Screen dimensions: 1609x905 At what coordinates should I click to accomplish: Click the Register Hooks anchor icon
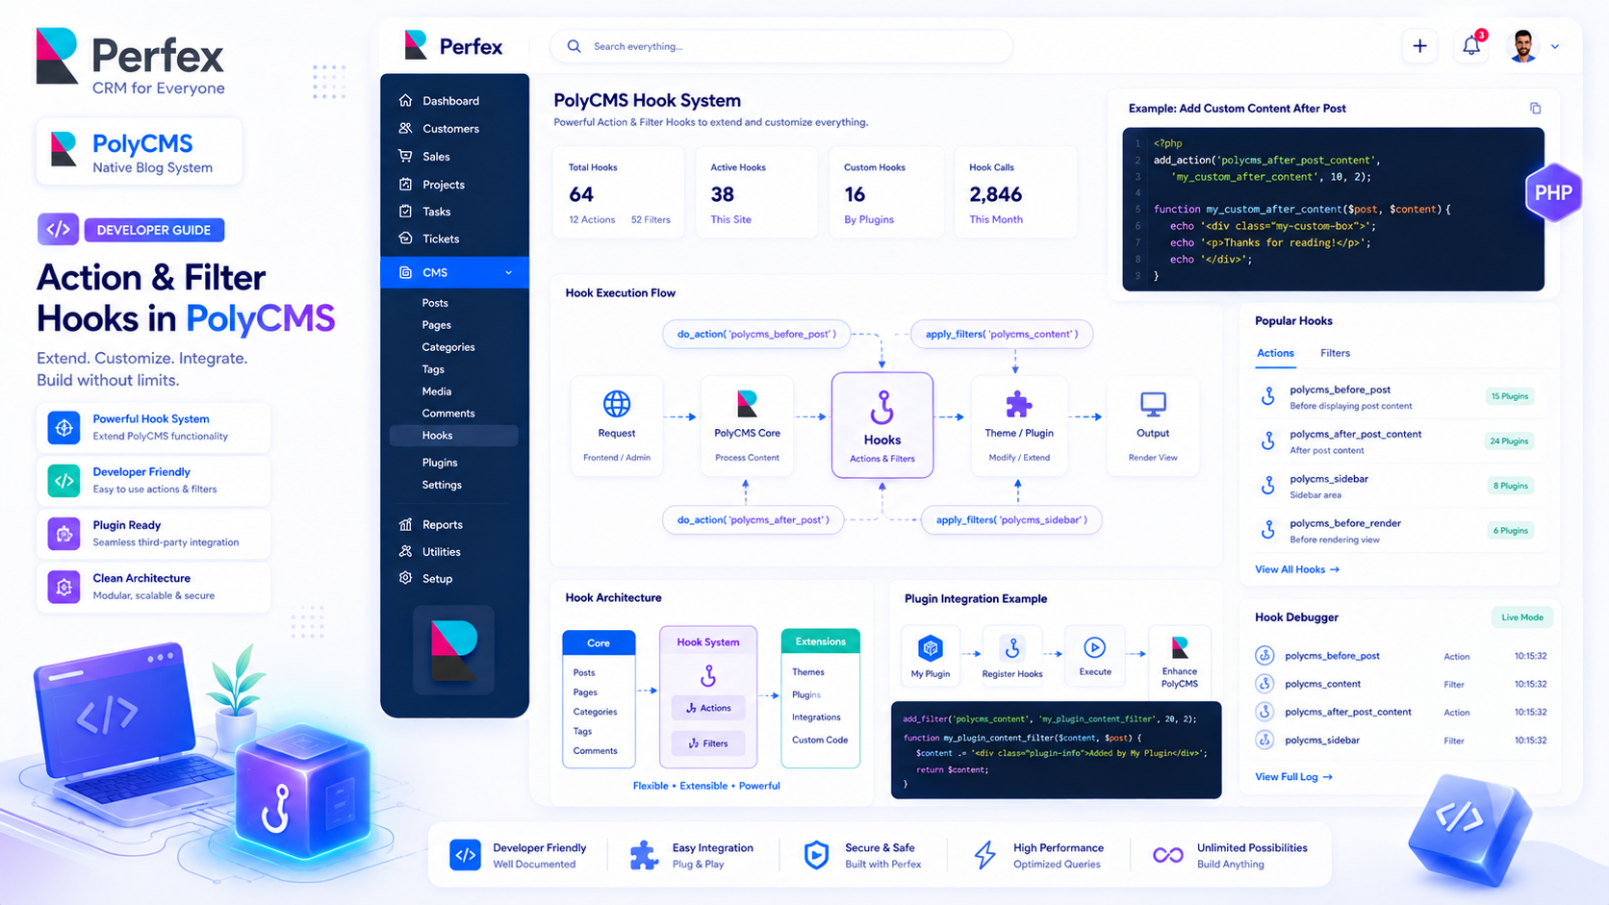click(x=1011, y=649)
